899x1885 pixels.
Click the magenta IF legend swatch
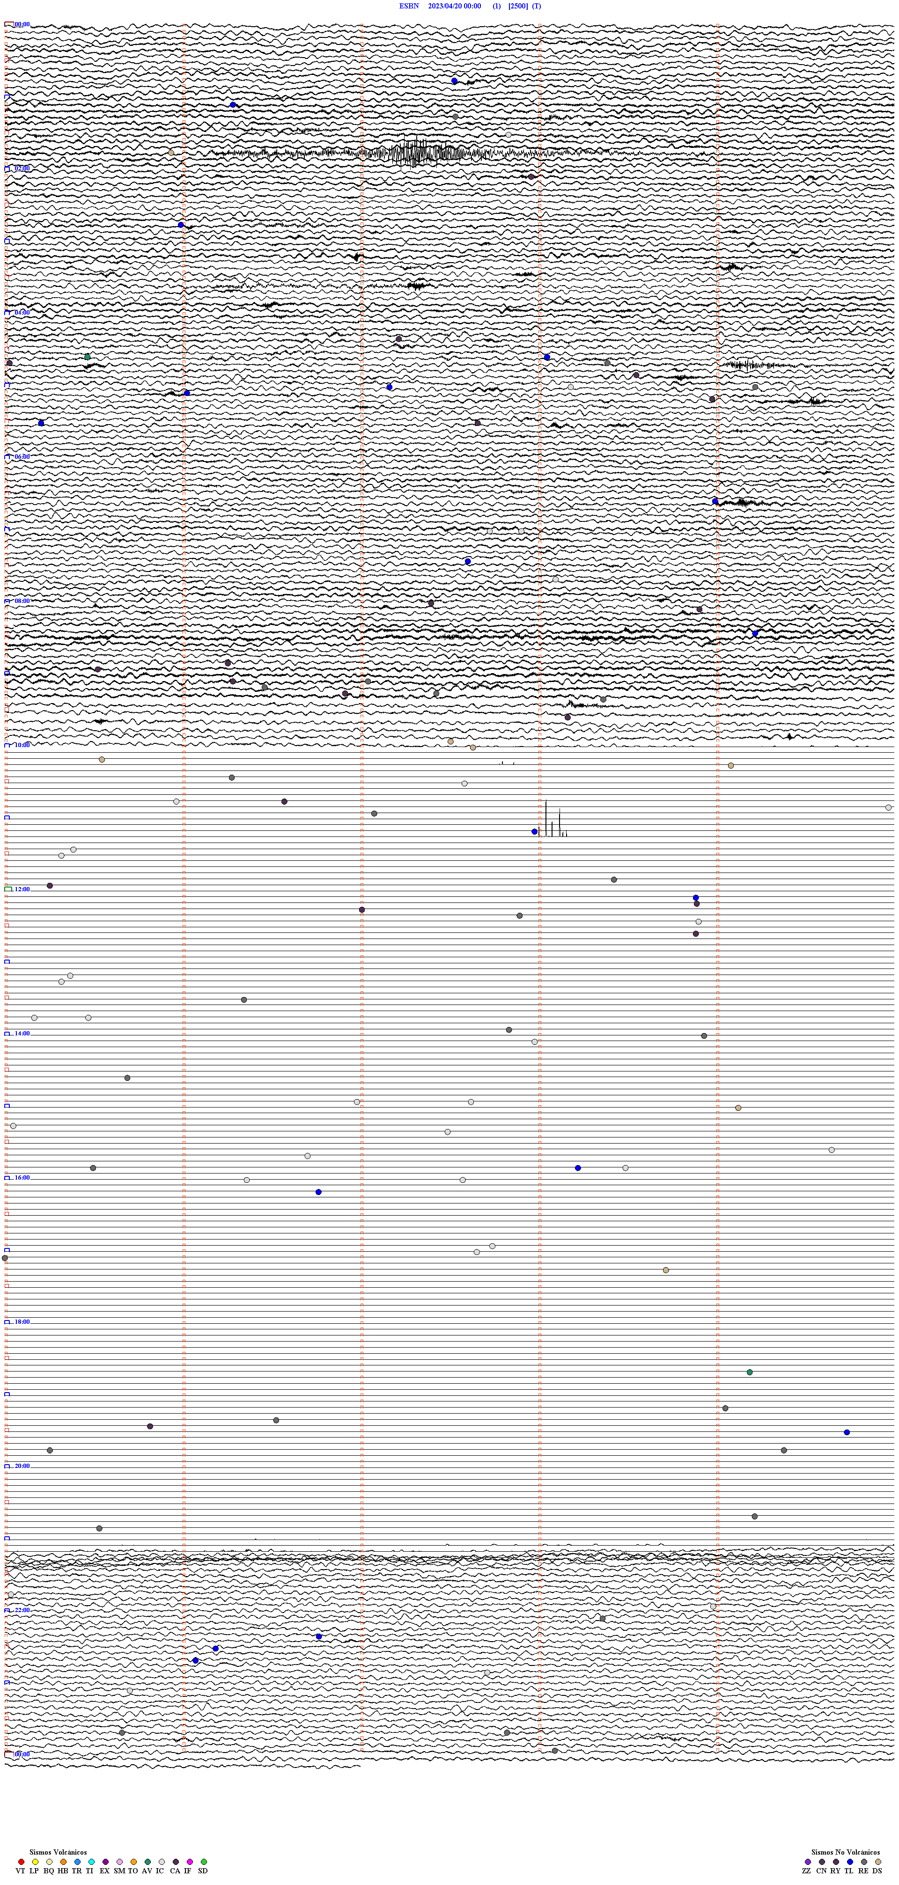(x=190, y=1862)
